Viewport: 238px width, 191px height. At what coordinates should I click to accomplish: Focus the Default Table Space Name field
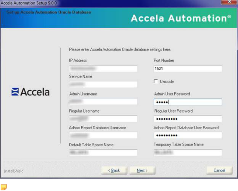103,153
